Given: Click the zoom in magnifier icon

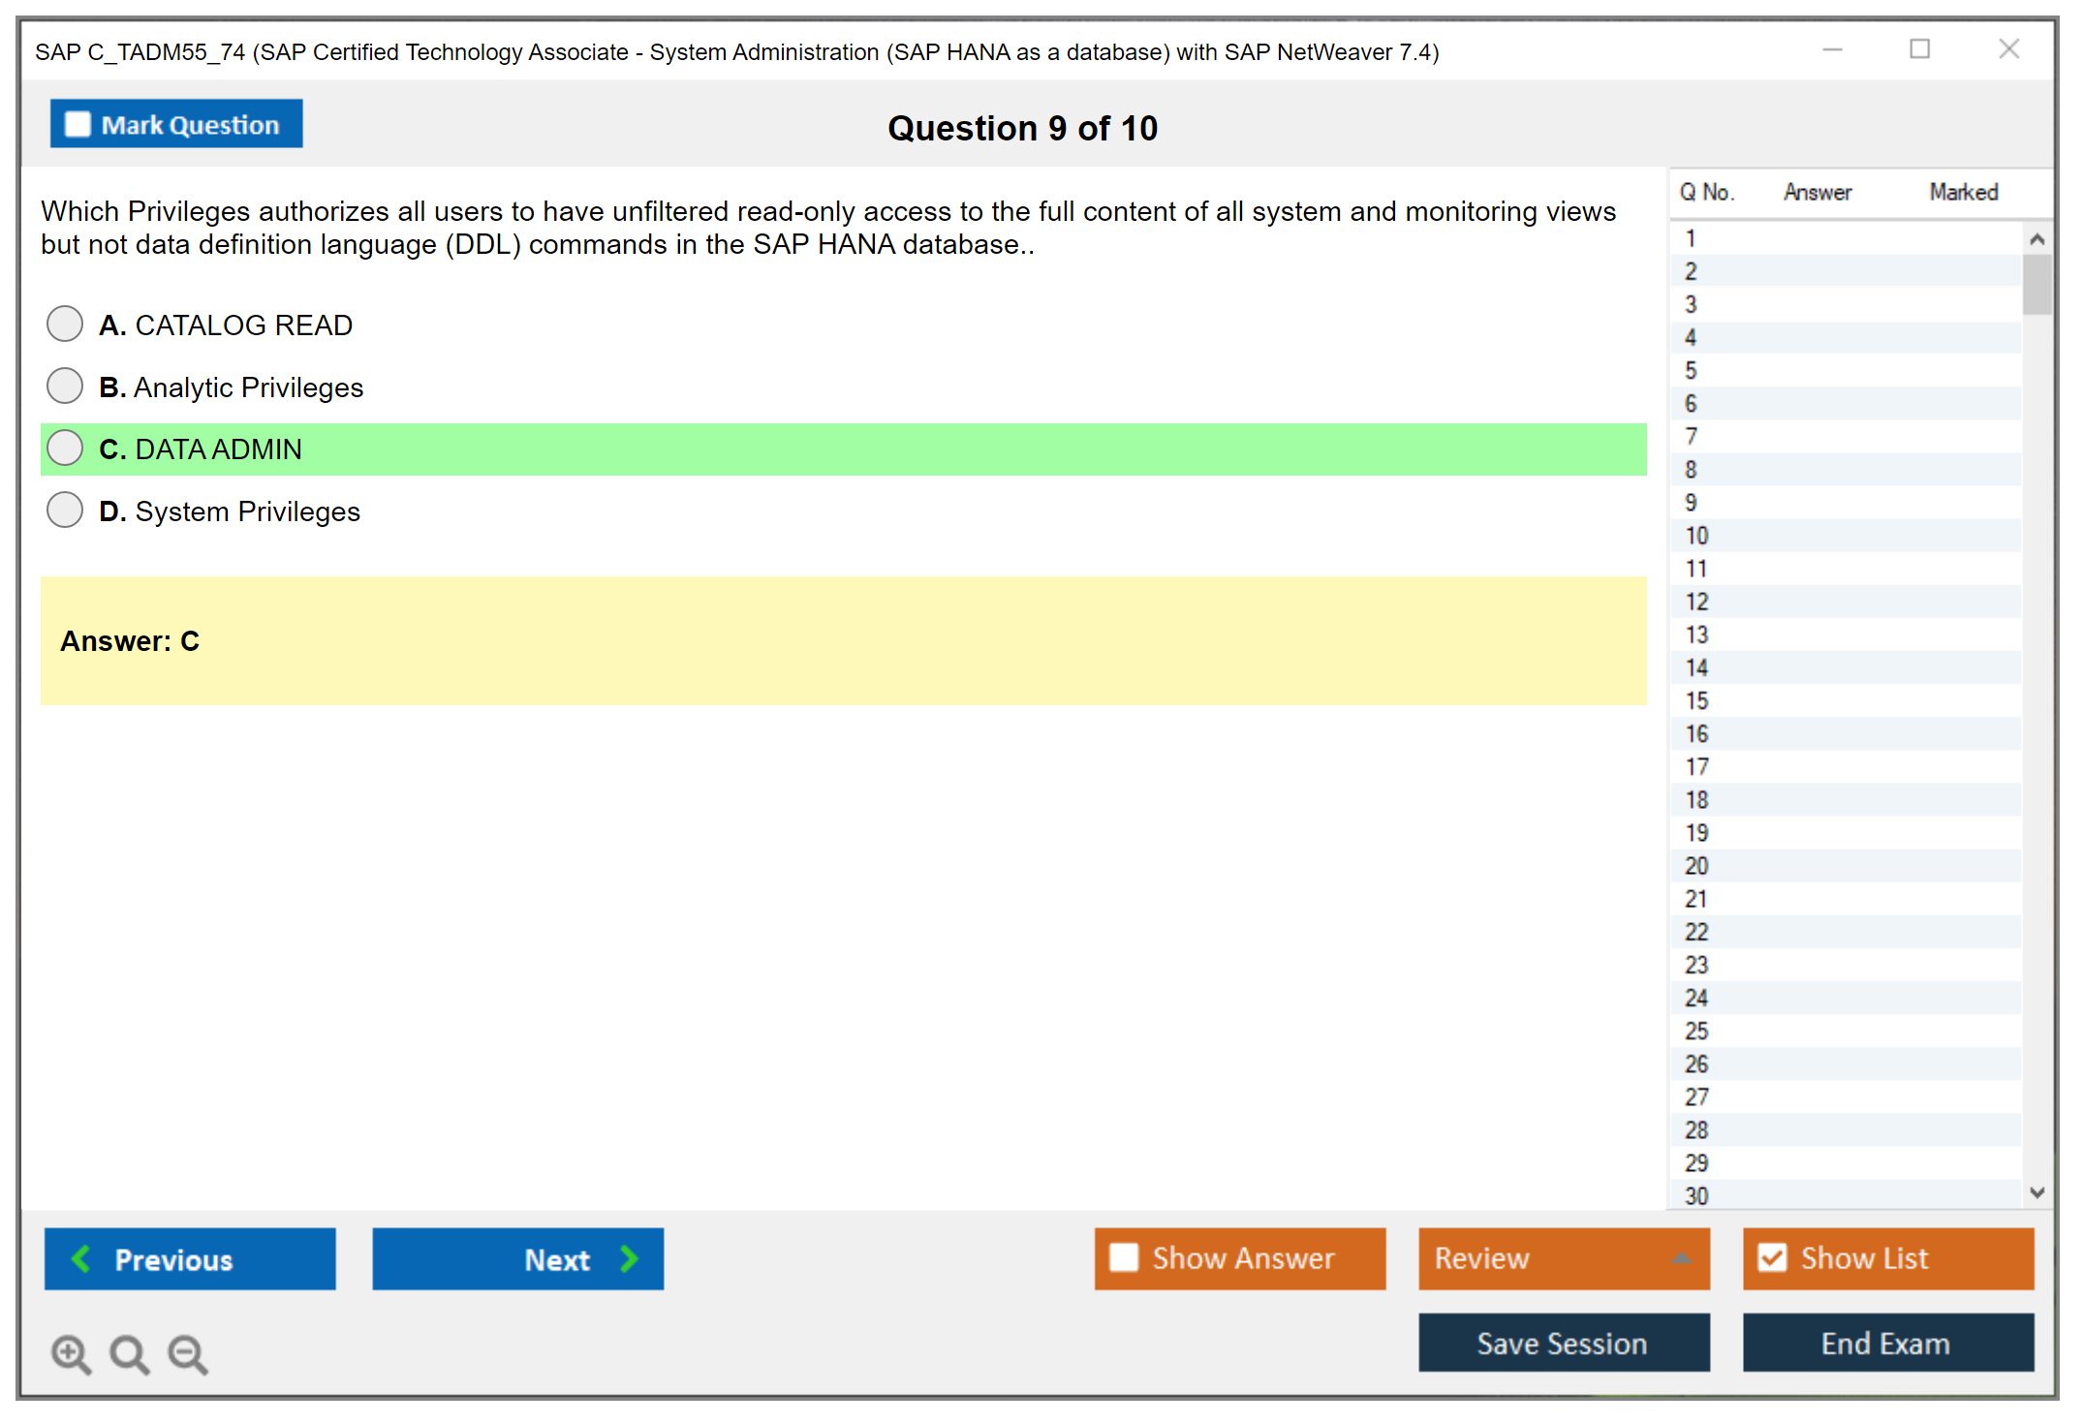Looking at the screenshot, I should tap(71, 1353).
